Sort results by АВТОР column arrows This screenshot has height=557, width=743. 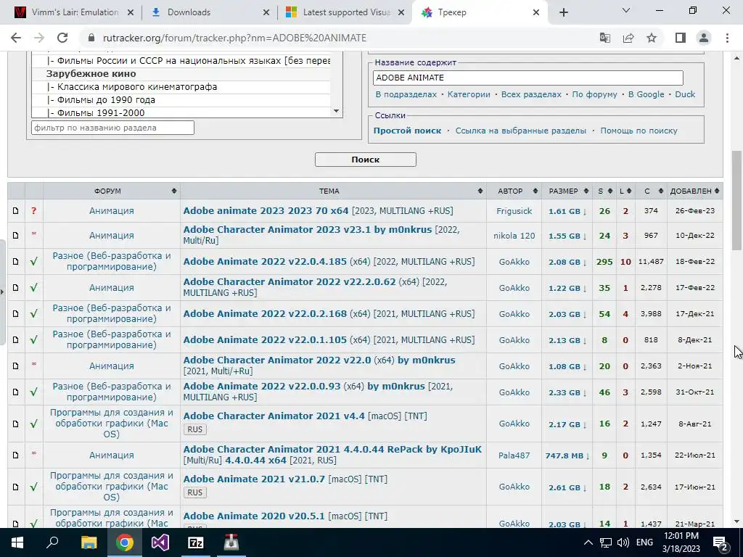(535, 191)
